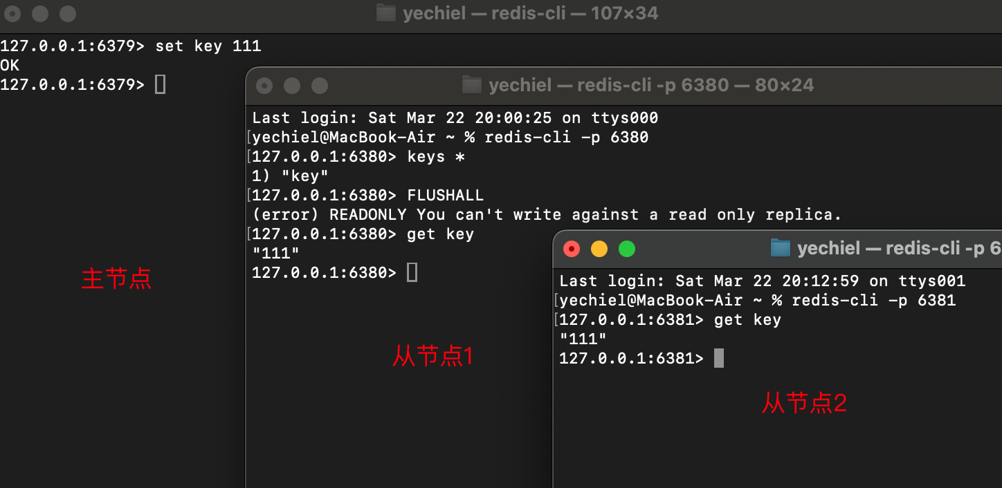1002x488 pixels.
Task: Click the folder icon in main redis-cli title
Action: tap(386, 12)
